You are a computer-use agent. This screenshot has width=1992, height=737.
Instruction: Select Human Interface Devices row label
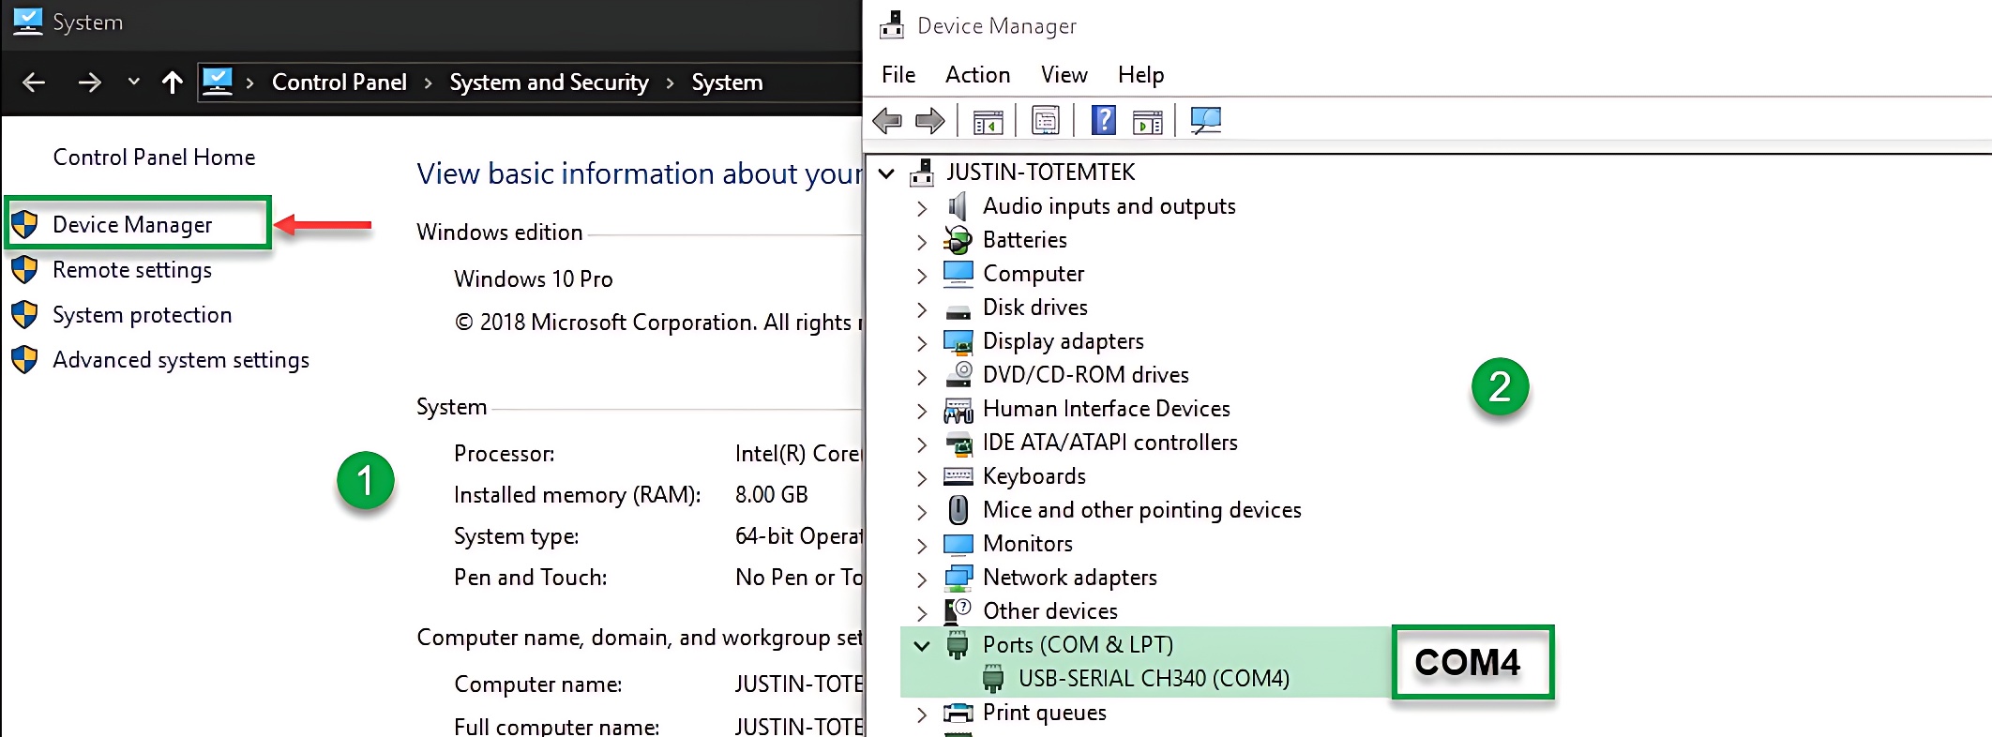point(1107,409)
